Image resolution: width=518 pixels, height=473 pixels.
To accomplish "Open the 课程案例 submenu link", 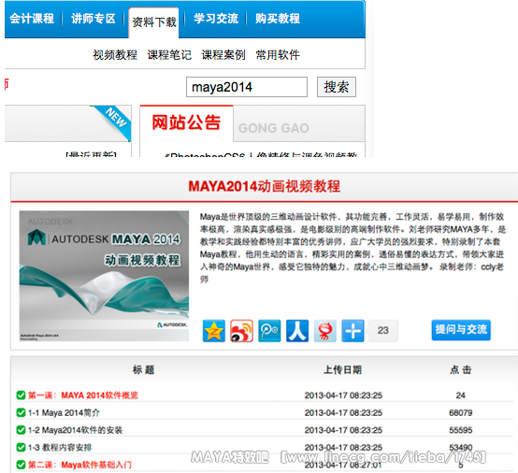I will pyautogui.click(x=223, y=55).
